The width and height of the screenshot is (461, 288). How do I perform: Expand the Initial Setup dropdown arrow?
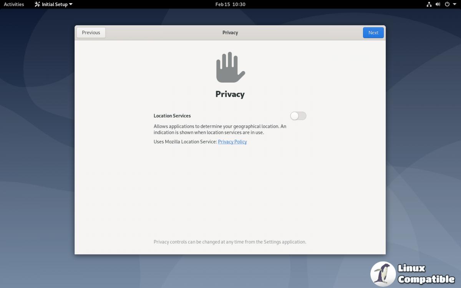coord(71,4)
